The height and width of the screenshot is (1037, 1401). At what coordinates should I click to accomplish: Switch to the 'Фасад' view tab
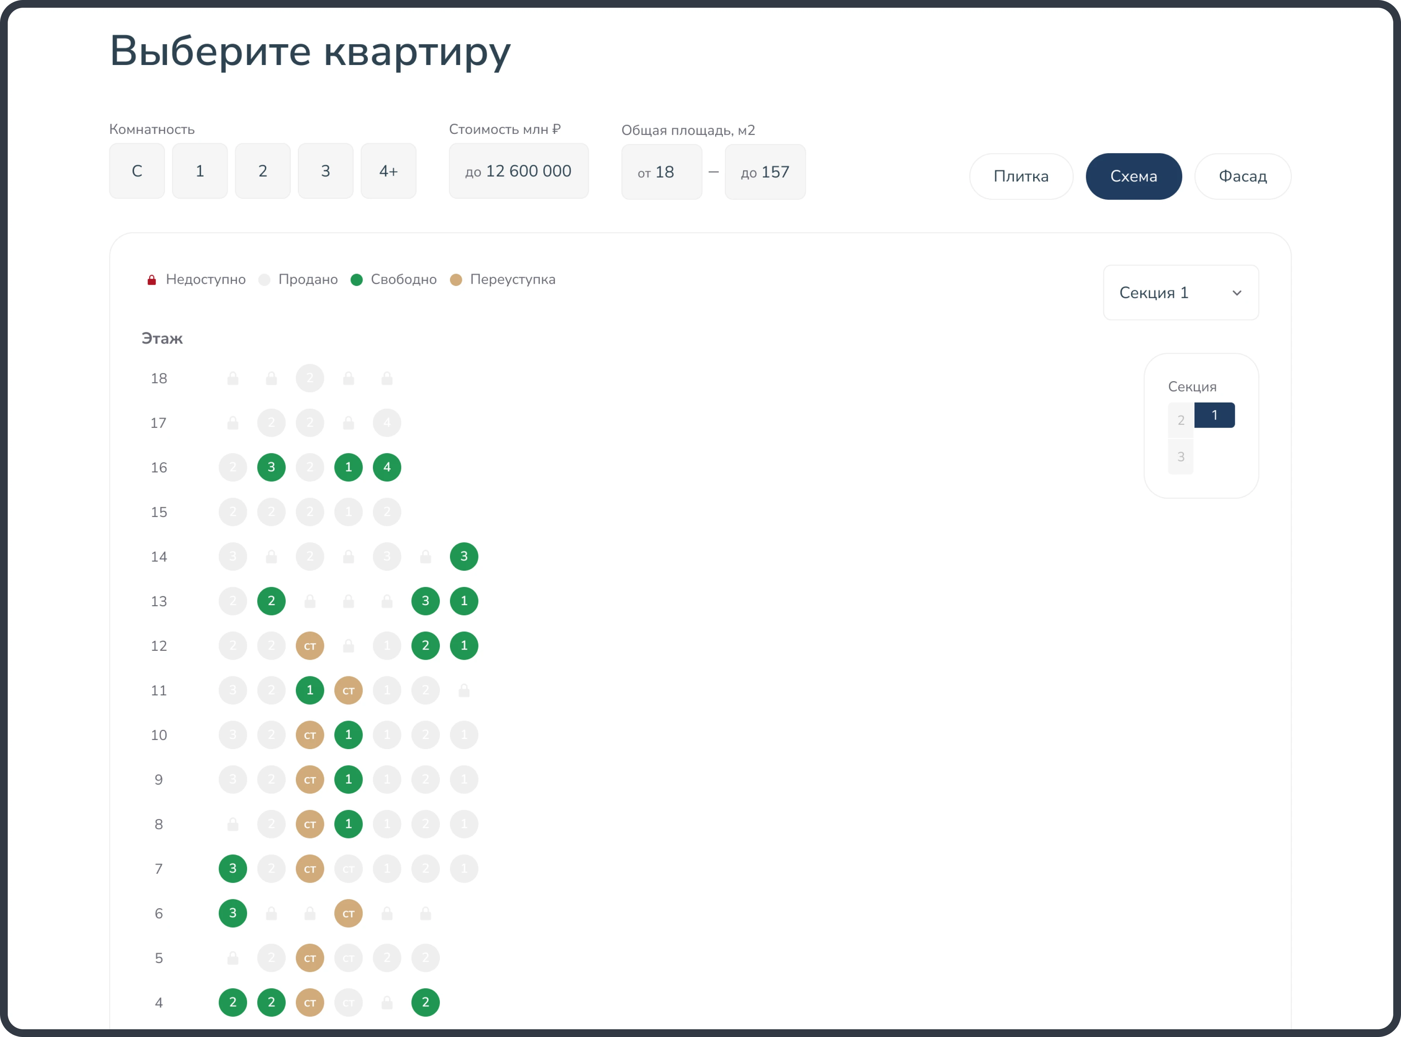(1242, 176)
